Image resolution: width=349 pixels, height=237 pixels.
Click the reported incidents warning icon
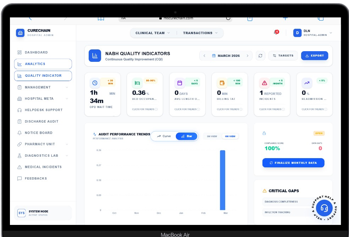click(x=264, y=83)
